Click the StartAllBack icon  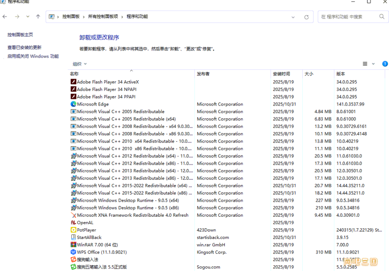click(73, 237)
